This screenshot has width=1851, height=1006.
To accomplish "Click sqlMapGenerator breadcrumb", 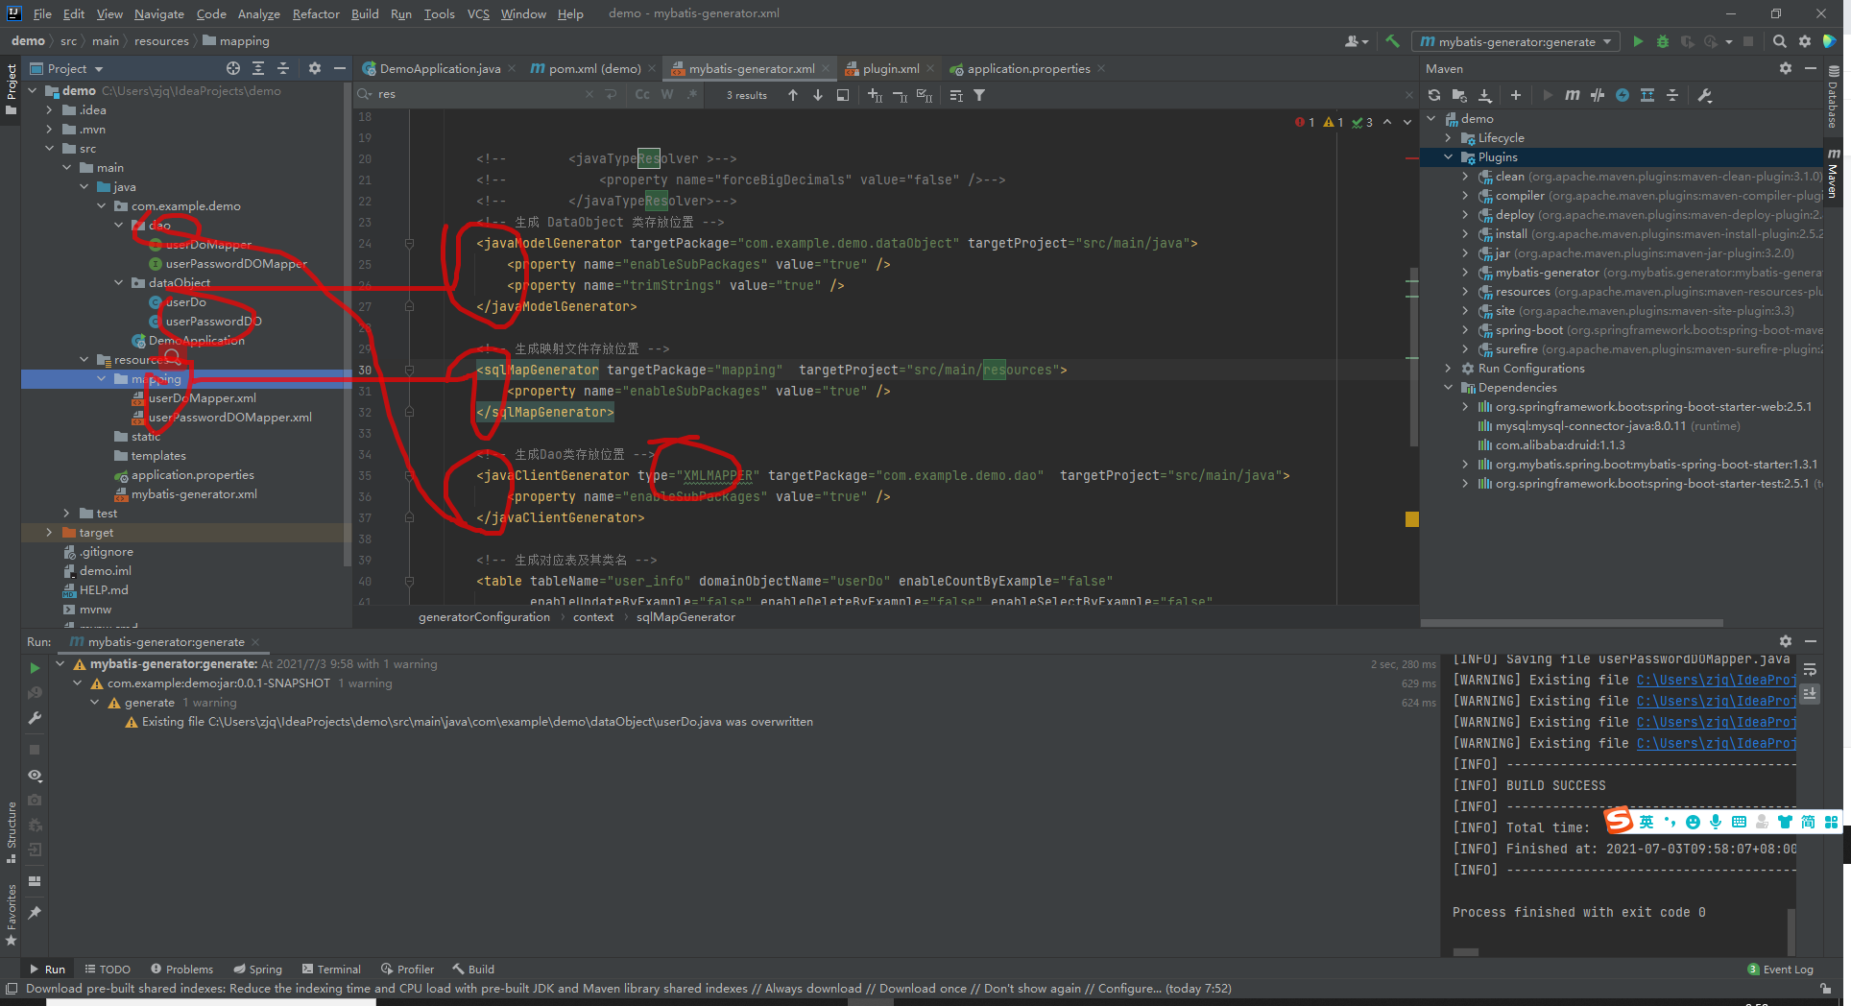I will [685, 616].
